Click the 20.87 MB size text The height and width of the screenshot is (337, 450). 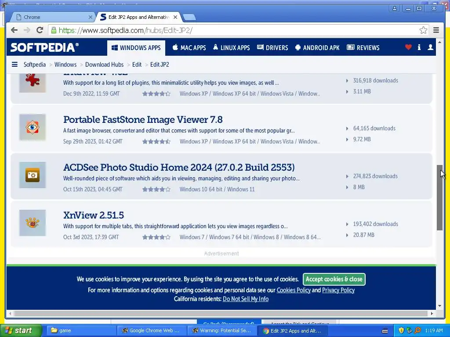pos(363,235)
